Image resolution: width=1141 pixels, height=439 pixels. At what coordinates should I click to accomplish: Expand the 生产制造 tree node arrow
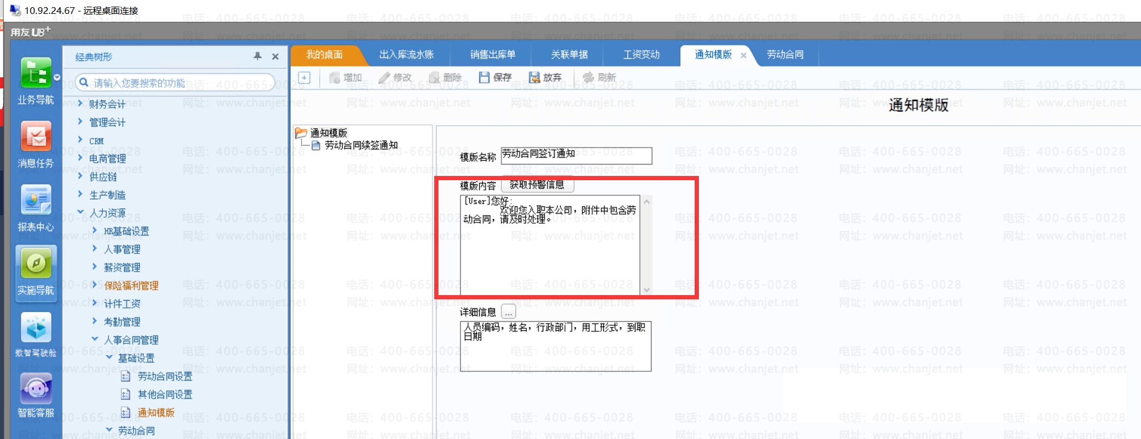(x=81, y=194)
